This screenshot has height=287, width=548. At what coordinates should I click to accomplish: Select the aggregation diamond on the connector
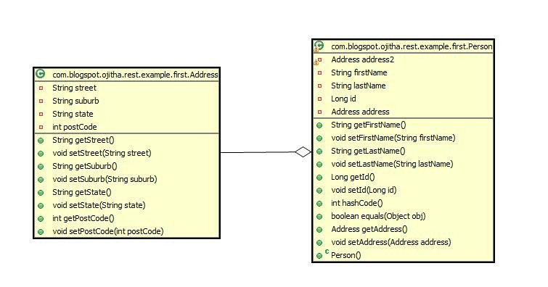[303, 152]
